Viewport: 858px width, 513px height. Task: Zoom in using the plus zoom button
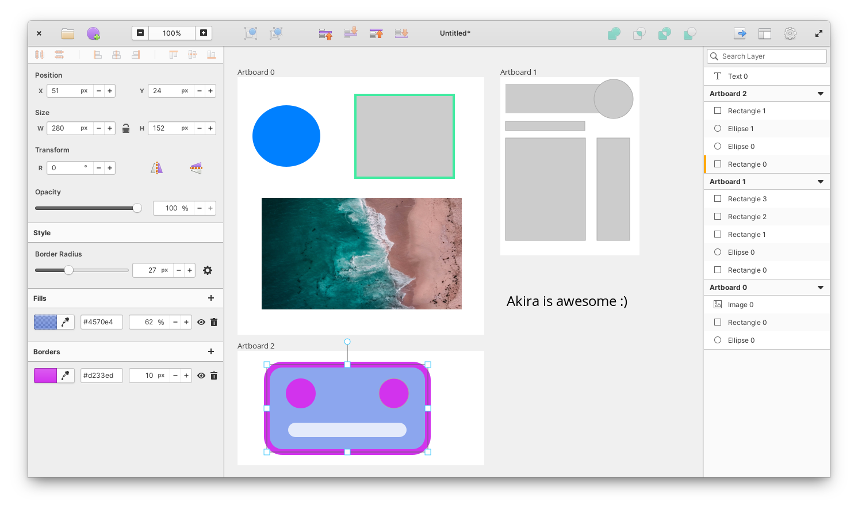pos(204,33)
